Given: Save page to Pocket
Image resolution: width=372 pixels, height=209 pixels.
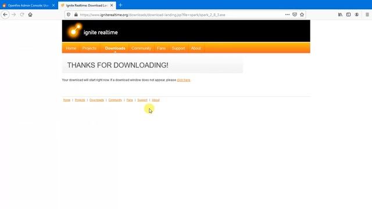Looking at the screenshot, I should click(x=295, y=15).
